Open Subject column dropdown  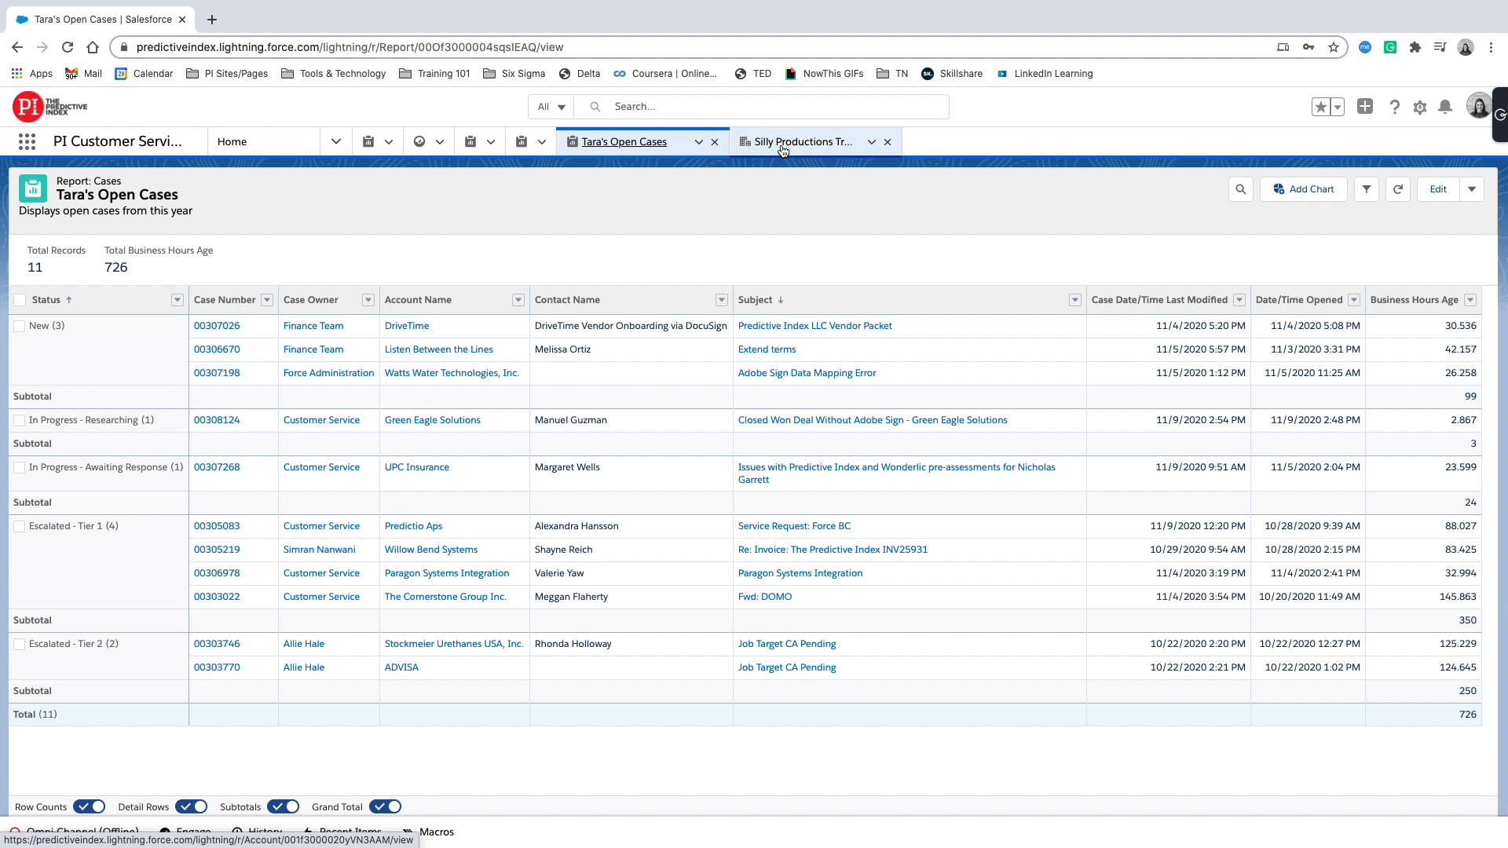(x=1075, y=300)
